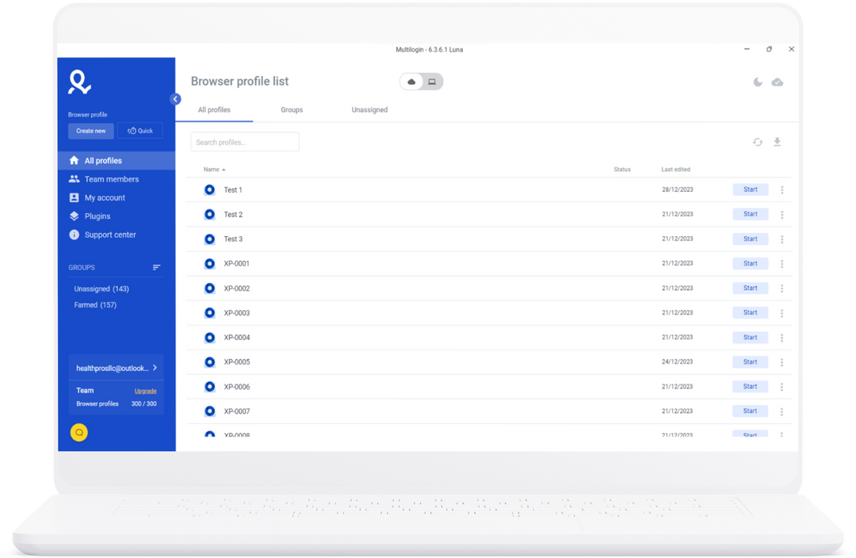Open the yellow chat support bubble
Screen dimensions: 856x558
79,432
